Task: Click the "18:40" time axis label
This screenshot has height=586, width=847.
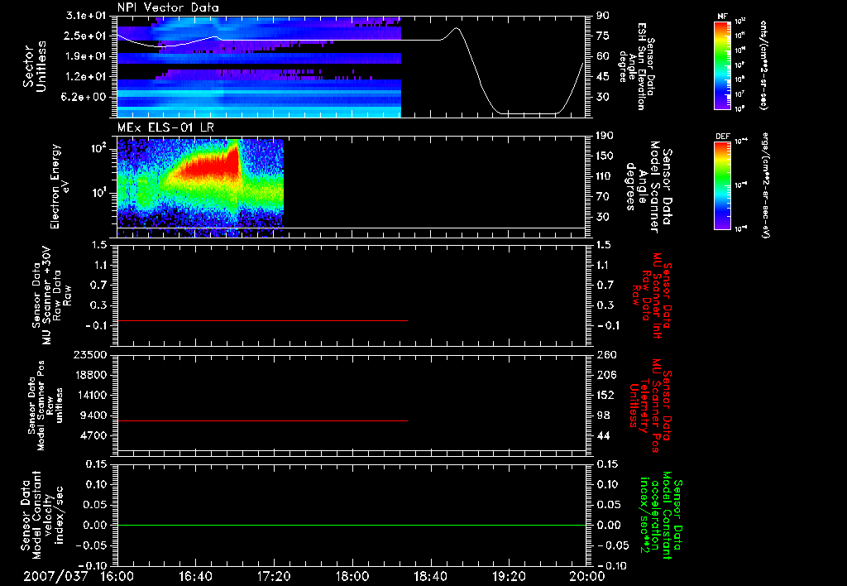Action: click(430, 576)
